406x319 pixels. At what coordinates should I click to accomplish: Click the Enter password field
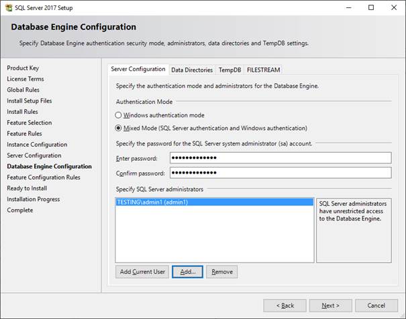[281, 157]
